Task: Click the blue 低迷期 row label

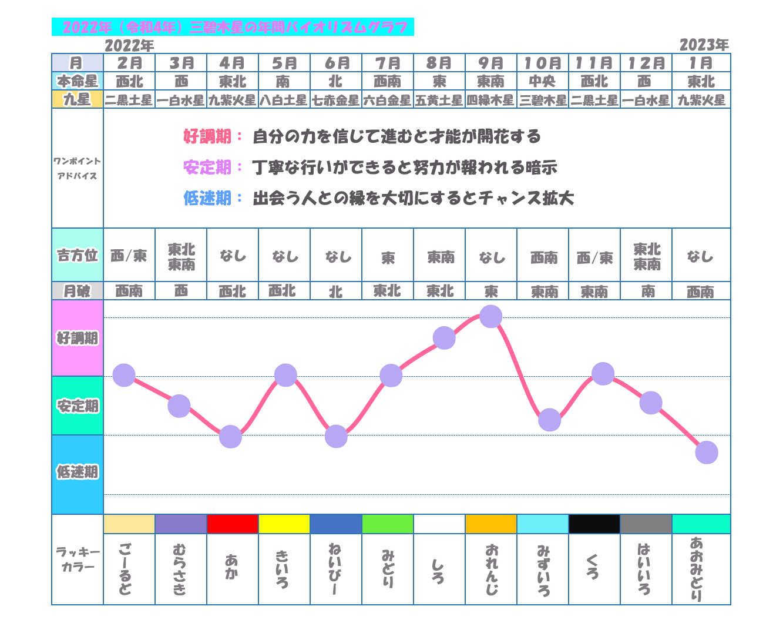Action: [78, 473]
